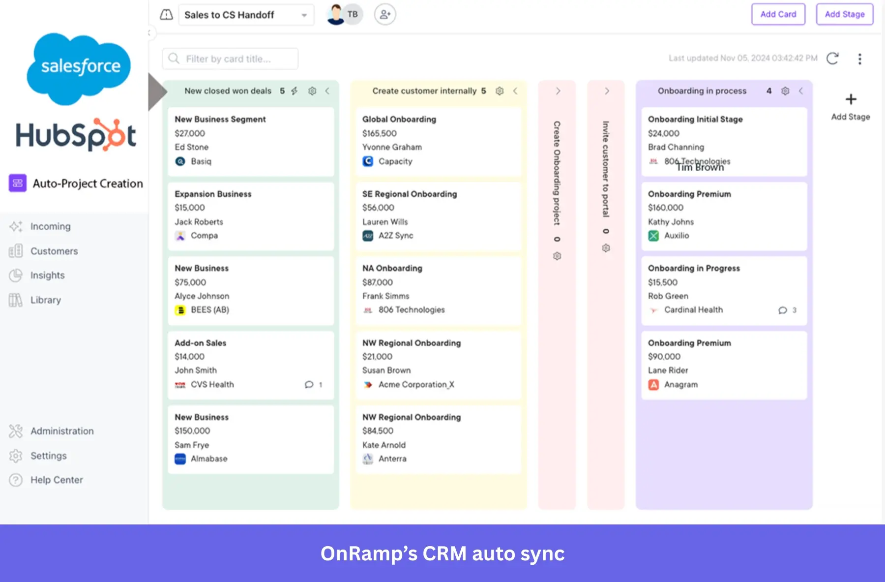
Task: Open the New Business Segment card
Action: tap(251, 141)
